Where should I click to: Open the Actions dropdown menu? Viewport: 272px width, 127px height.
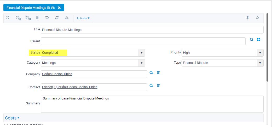pyautogui.click(x=83, y=18)
